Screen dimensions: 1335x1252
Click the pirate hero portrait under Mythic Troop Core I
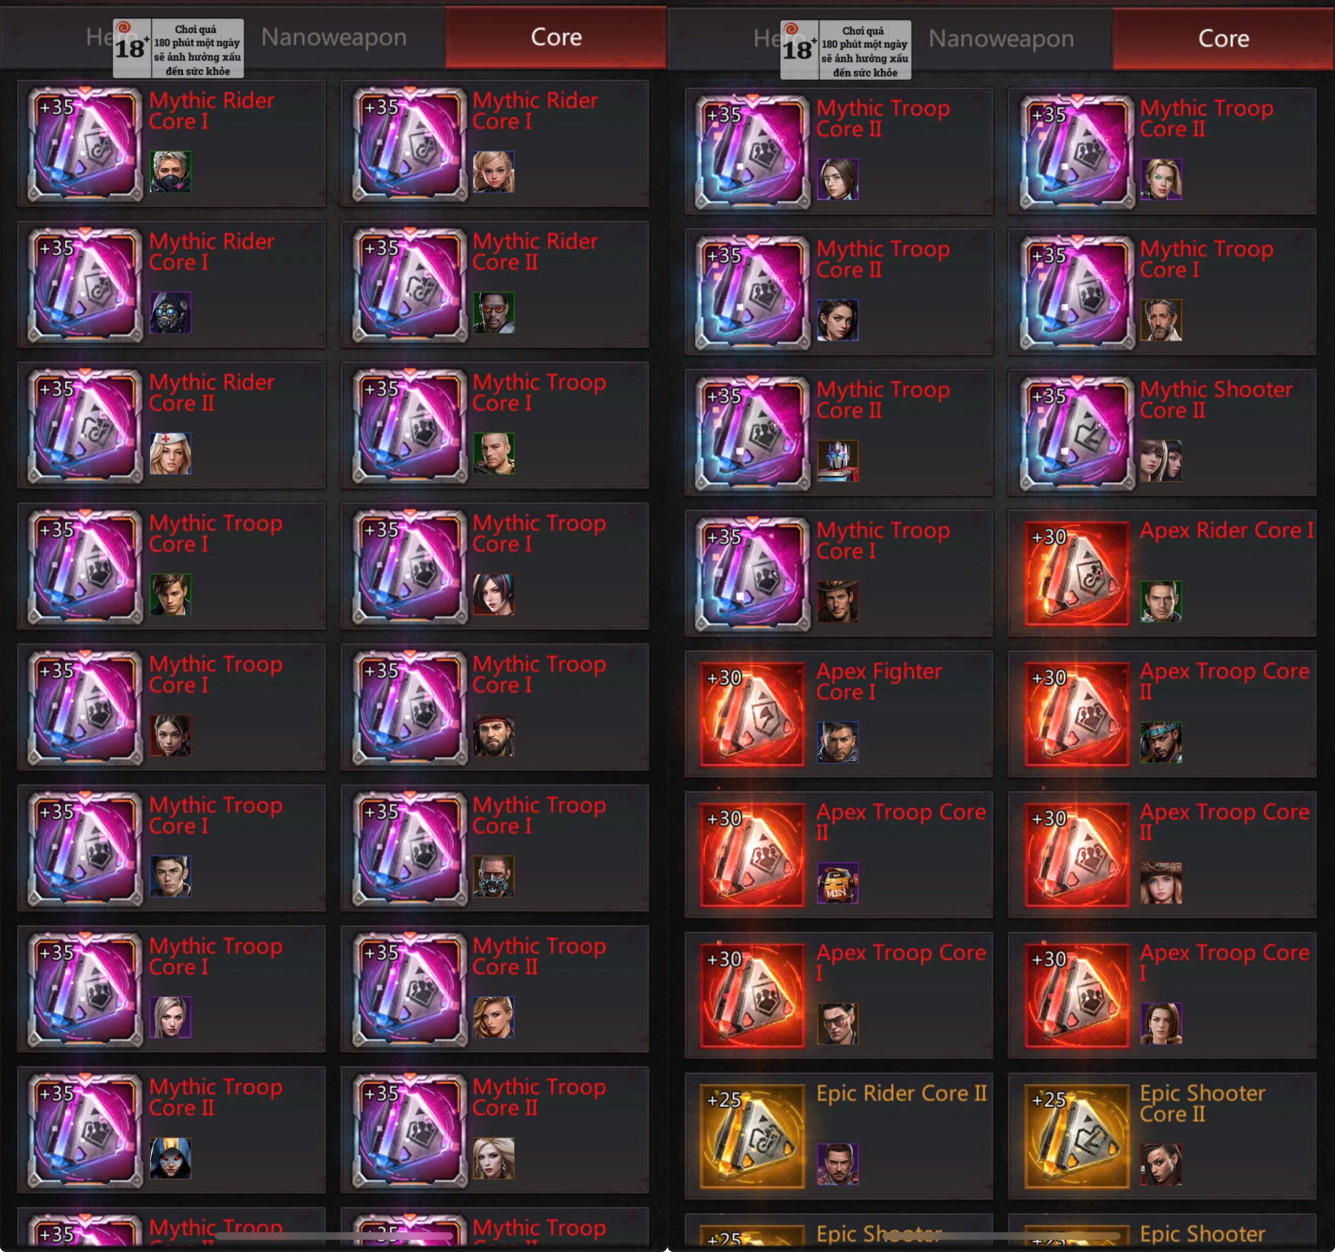click(x=493, y=736)
